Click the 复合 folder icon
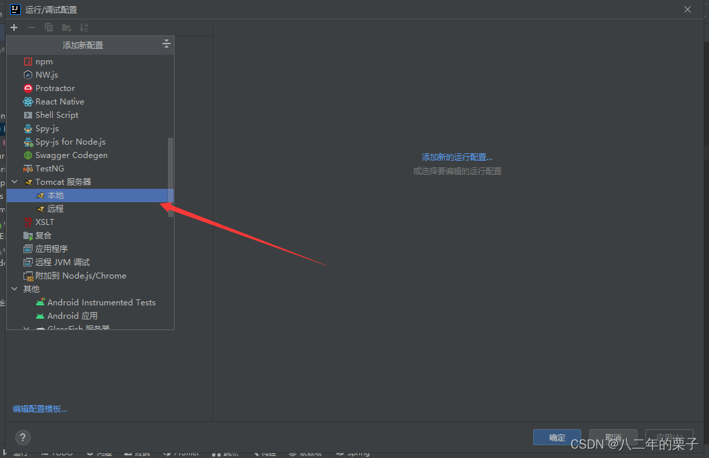Viewport: 709px width, 458px height. (x=28, y=236)
